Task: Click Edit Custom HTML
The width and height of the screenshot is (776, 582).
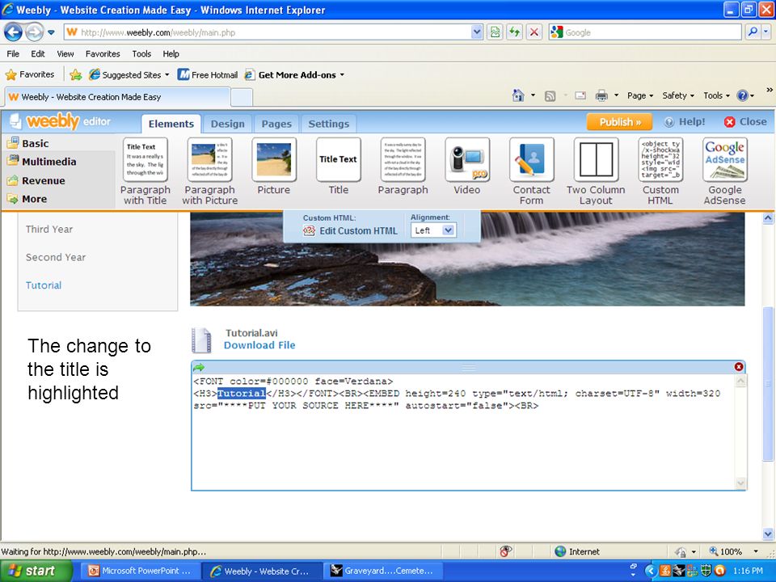Action: [x=352, y=230]
